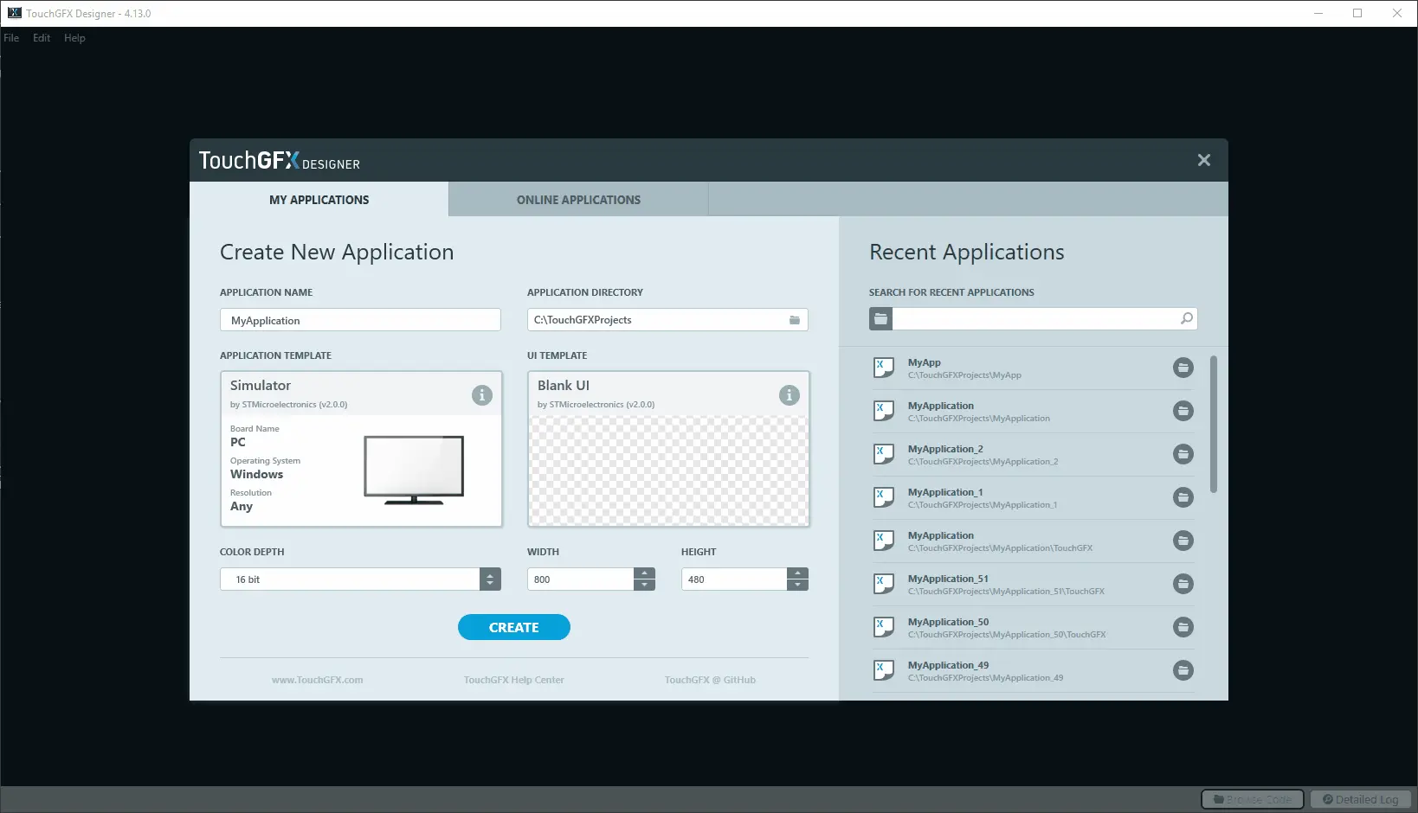Open recent project MyApplication_49

[1033, 670]
